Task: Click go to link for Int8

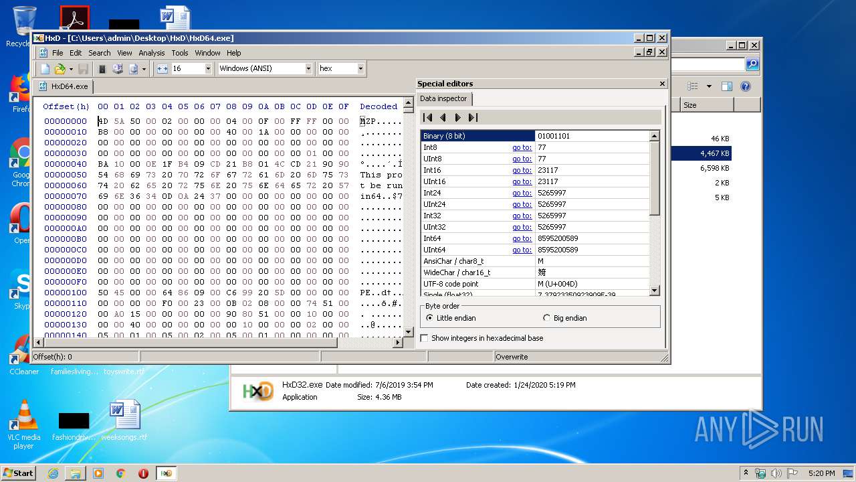Action: (x=522, y=147)
